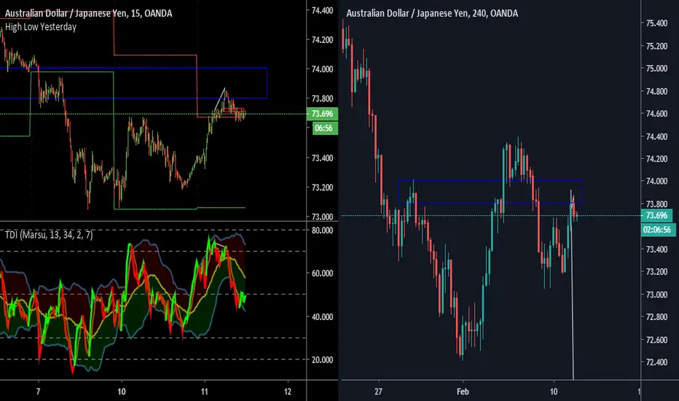
Task: Click the 06:56 countdown label on left chart
Action: point(323,128)
